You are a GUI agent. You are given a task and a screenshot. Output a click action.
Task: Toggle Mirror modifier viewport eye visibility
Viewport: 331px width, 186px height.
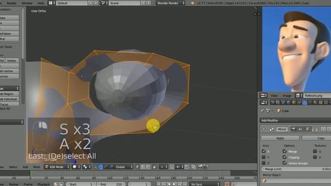[300, 129]
